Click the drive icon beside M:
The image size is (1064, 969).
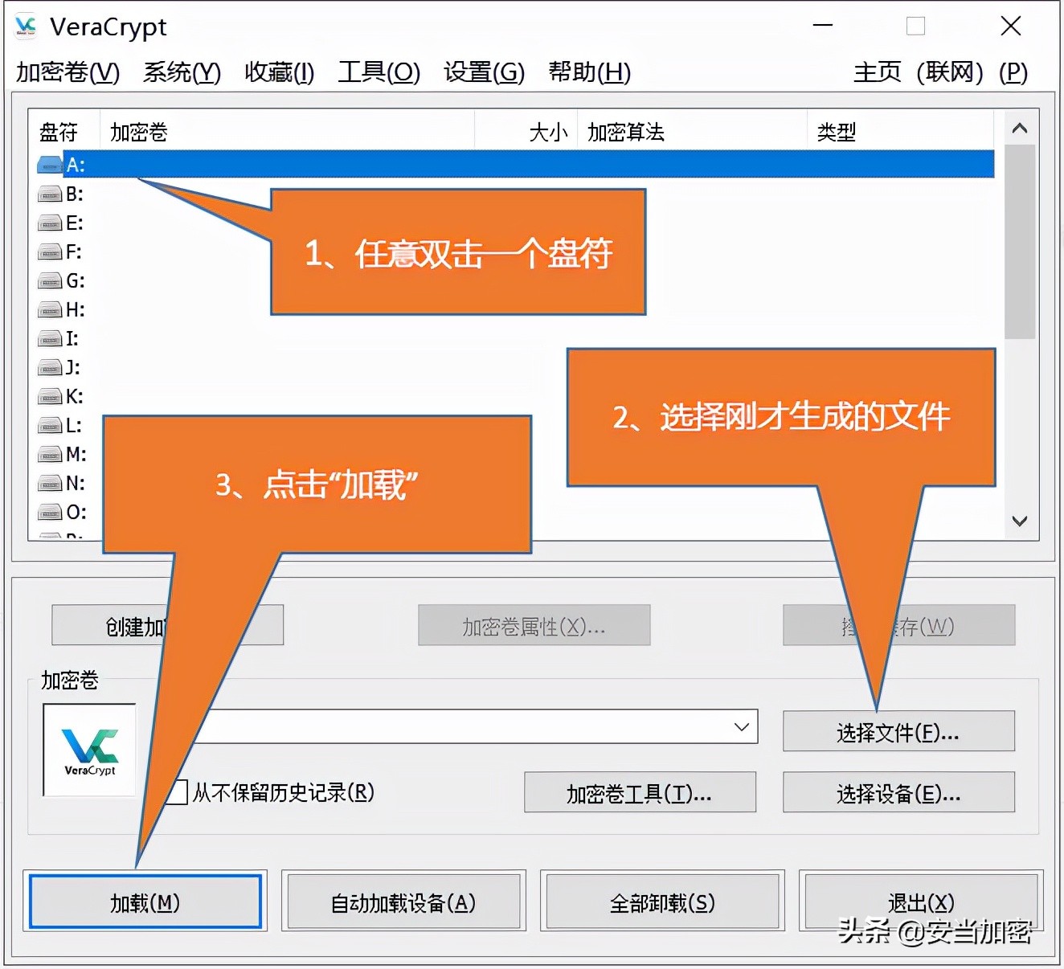point(49,454)
